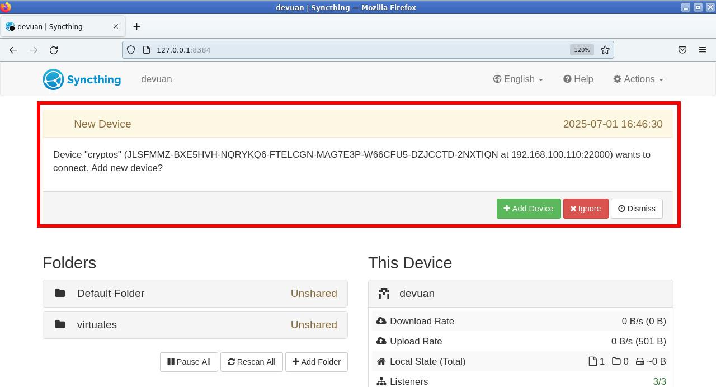The image size is (716, 387).
Task: Click the folder icon beside Default Folder
Action: click(60, 292)
